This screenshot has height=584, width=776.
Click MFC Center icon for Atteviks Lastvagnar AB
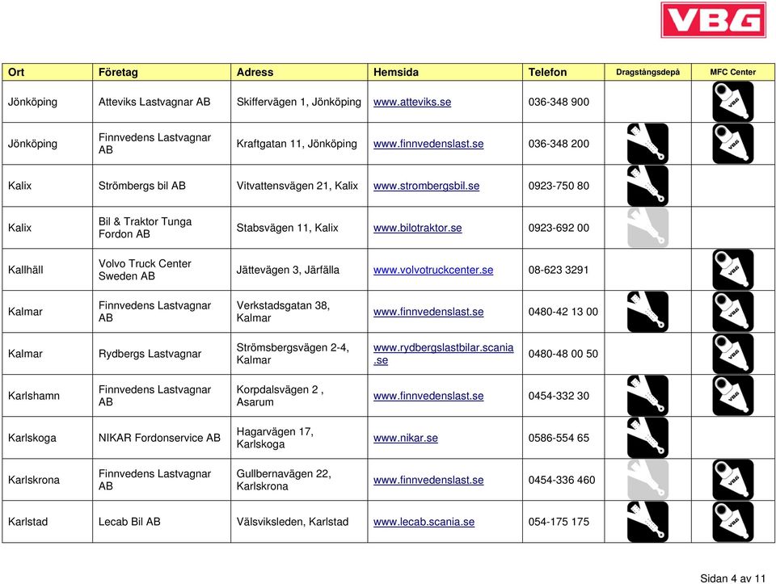tap(733, 102)
